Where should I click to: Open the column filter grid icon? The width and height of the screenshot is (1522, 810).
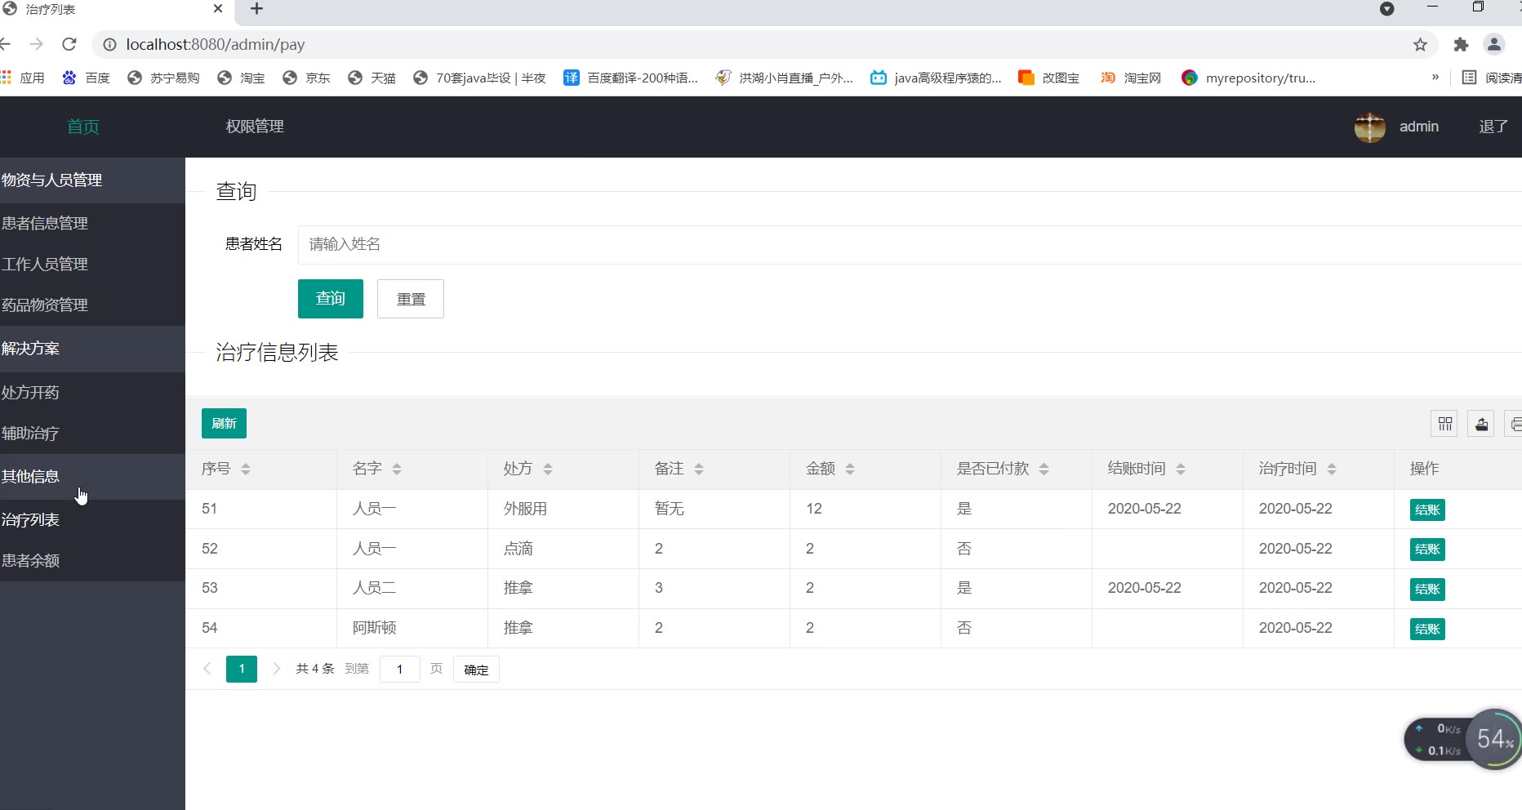click(x=1444, y=424)
